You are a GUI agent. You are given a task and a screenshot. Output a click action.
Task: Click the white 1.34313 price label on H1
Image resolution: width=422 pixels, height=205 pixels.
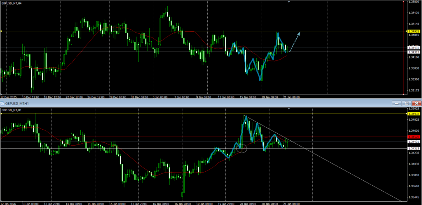coord(413,148)
